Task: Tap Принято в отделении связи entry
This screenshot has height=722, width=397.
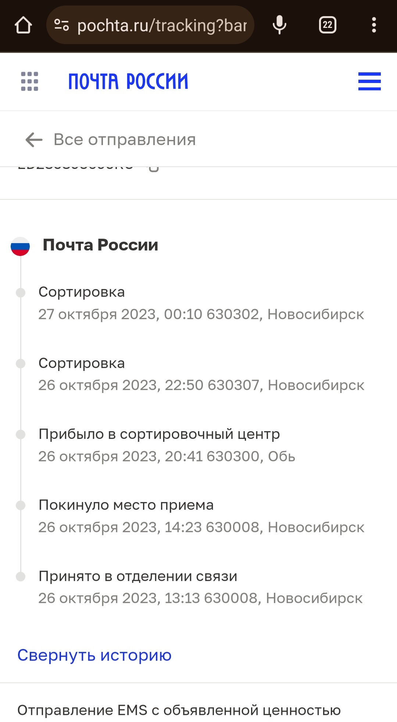Action: 200,587
